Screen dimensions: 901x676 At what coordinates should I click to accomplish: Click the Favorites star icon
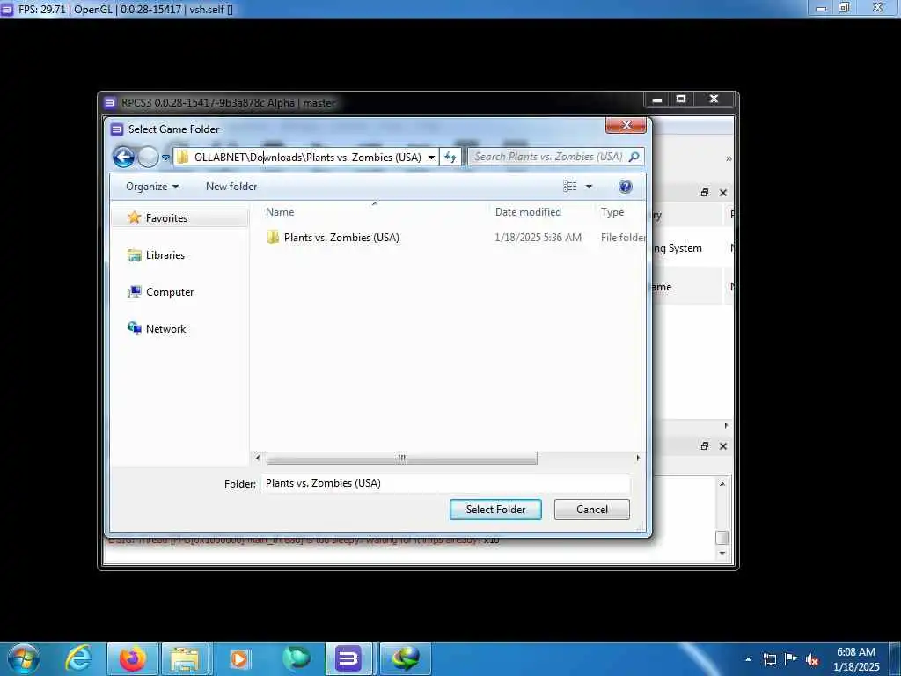tap(135, 217)
